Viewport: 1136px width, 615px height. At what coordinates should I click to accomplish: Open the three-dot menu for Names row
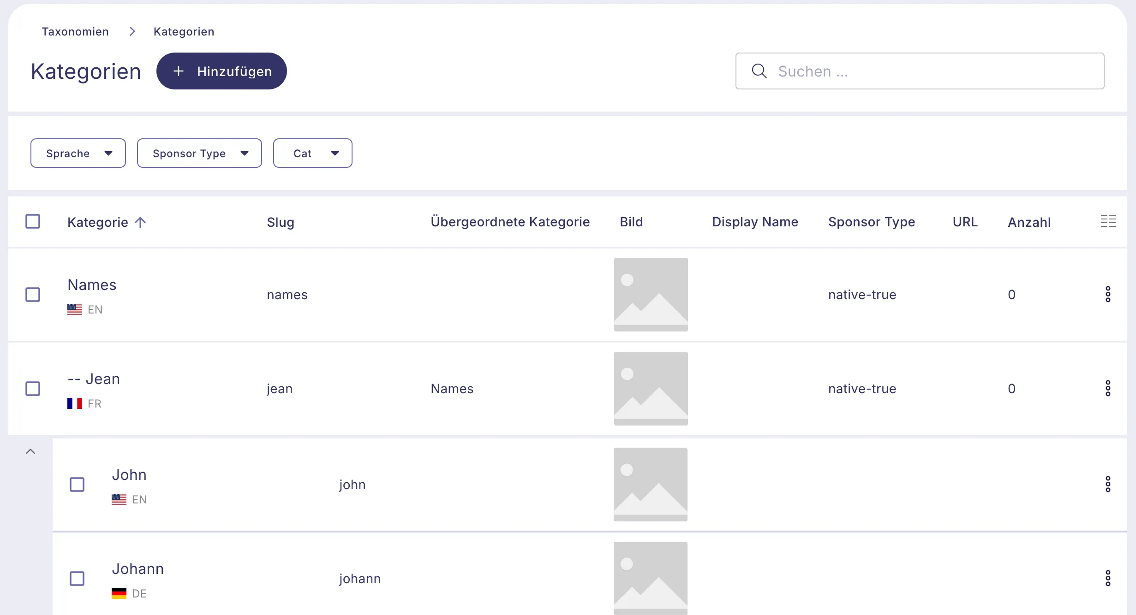1108,294
